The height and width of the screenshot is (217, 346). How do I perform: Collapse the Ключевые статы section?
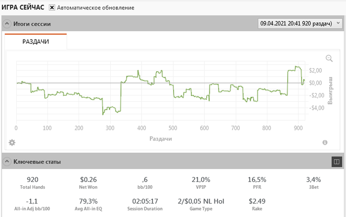click(x=7, y=162)
